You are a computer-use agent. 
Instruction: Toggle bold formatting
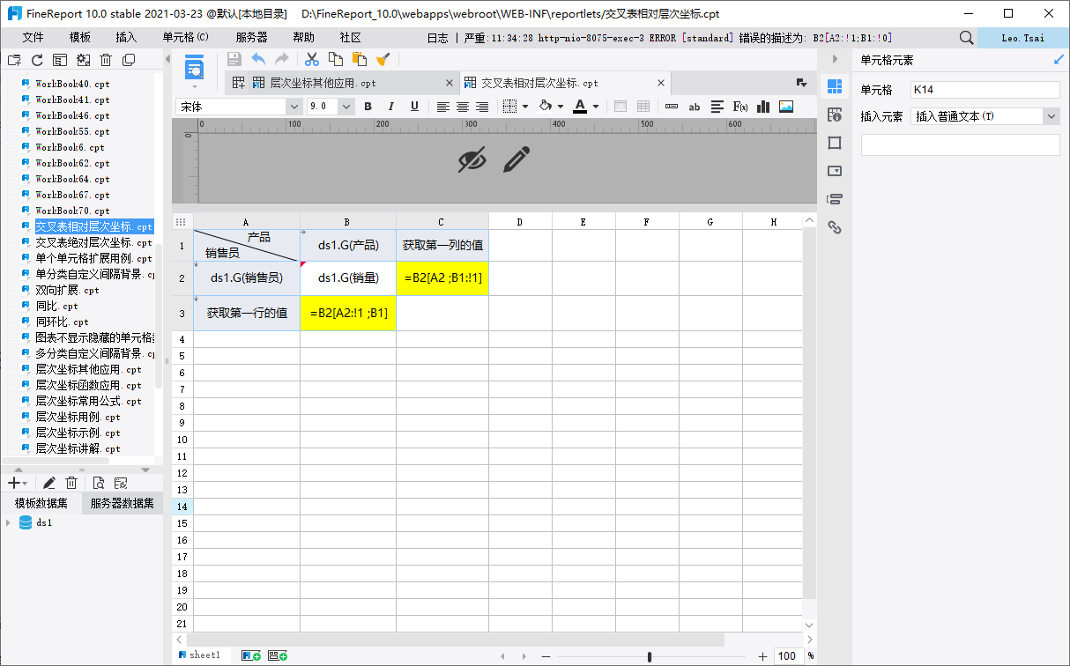click(368, 107)
